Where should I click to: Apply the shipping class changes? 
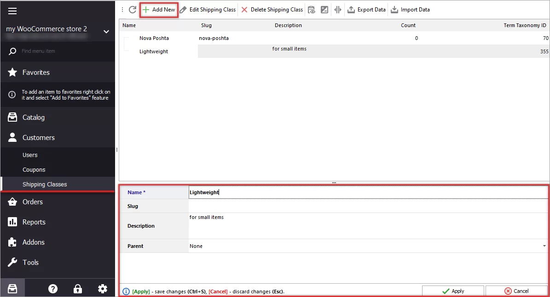pos(453,291)
